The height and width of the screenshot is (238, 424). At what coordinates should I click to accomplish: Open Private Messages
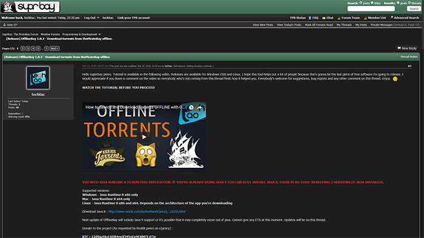point(381,25)
